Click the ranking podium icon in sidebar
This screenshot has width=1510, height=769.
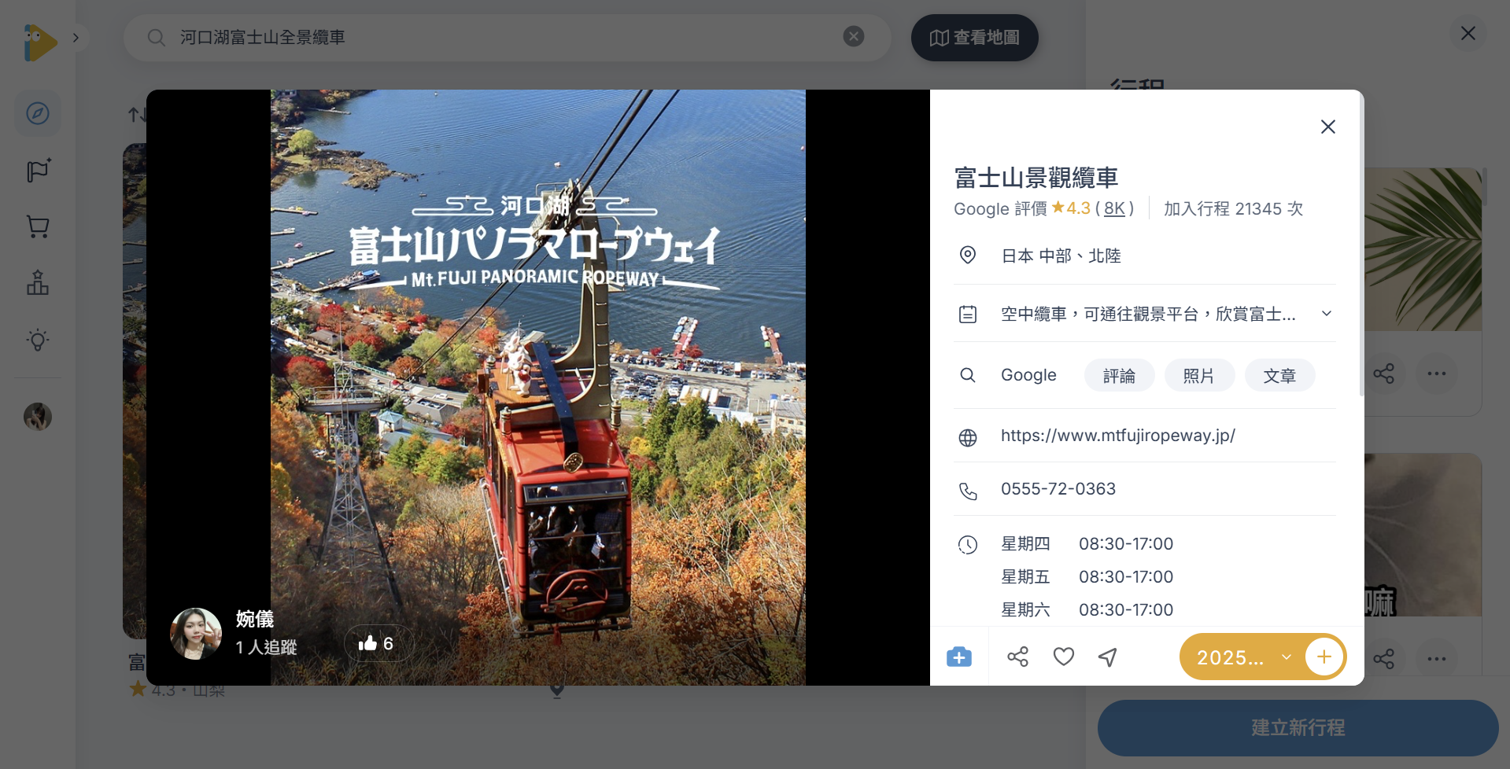37,283
